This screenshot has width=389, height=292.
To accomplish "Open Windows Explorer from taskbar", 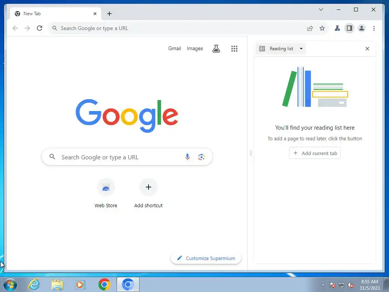I will 57,284.
